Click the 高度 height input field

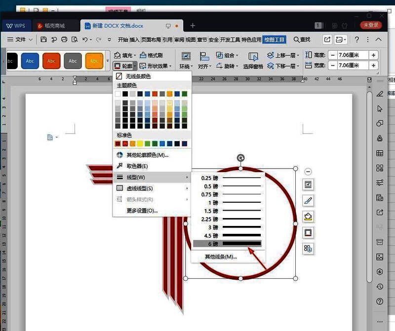click(x=353, y=55)
